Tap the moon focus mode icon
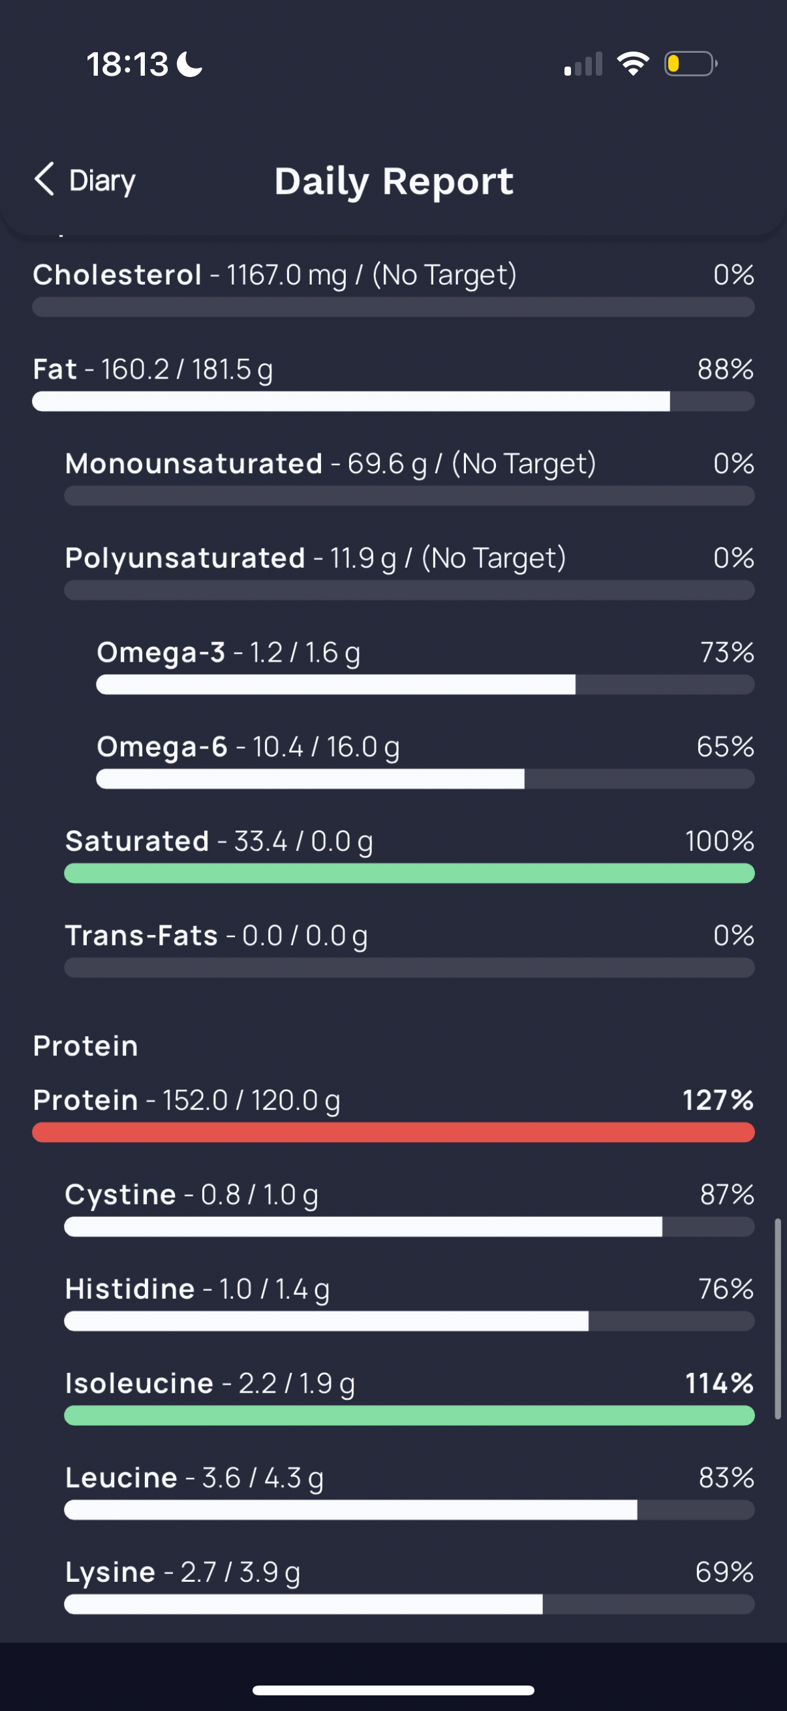Image resolution: width=787 pixels, height=1711 pixels. click(x=190, y=65)
